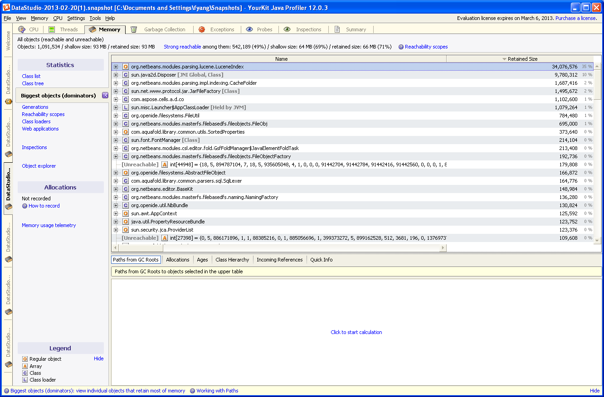Viewport: 604px width, 397px height.
Task: Click Purchase a license link
Action: (x=576, y=18)
